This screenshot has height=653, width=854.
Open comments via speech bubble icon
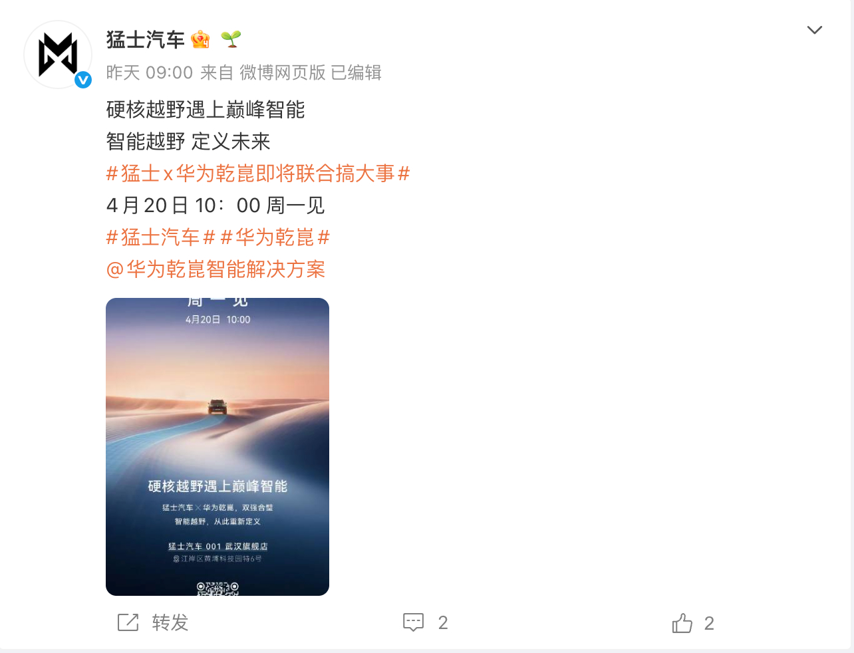click(x=413, y=622)
